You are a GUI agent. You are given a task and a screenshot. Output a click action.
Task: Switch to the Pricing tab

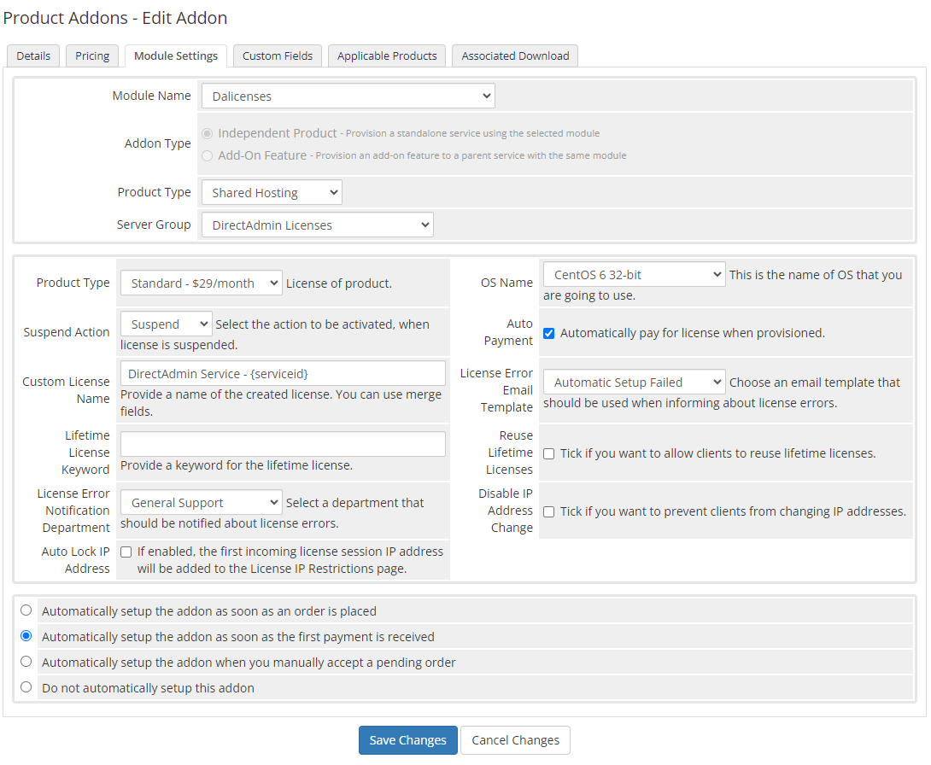click(x=92, y=55)
